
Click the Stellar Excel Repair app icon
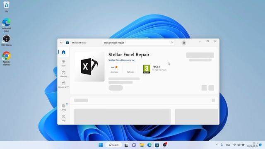[x=89, y=67]
